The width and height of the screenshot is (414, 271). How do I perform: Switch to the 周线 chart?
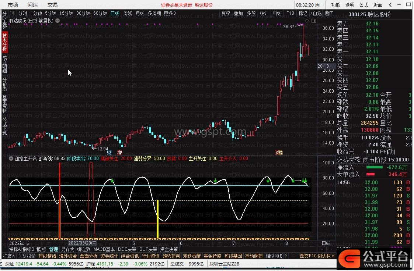[128, 13]
